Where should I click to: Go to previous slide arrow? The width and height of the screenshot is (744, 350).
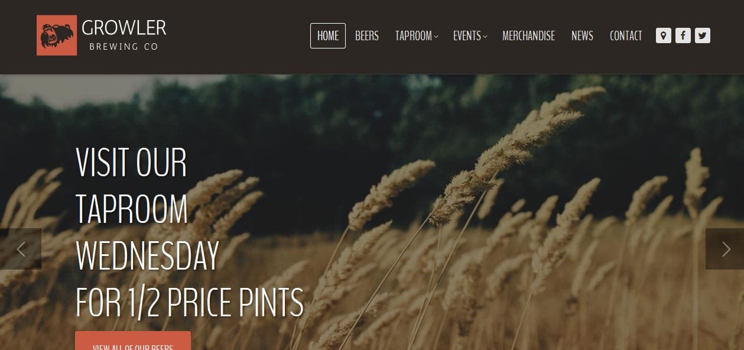tap(21, 249)
